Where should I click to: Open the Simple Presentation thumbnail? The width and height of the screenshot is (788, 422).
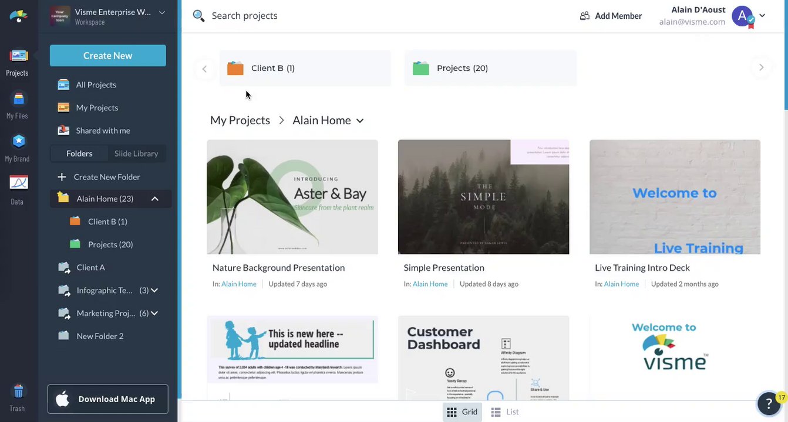click(x=483, y=197)
